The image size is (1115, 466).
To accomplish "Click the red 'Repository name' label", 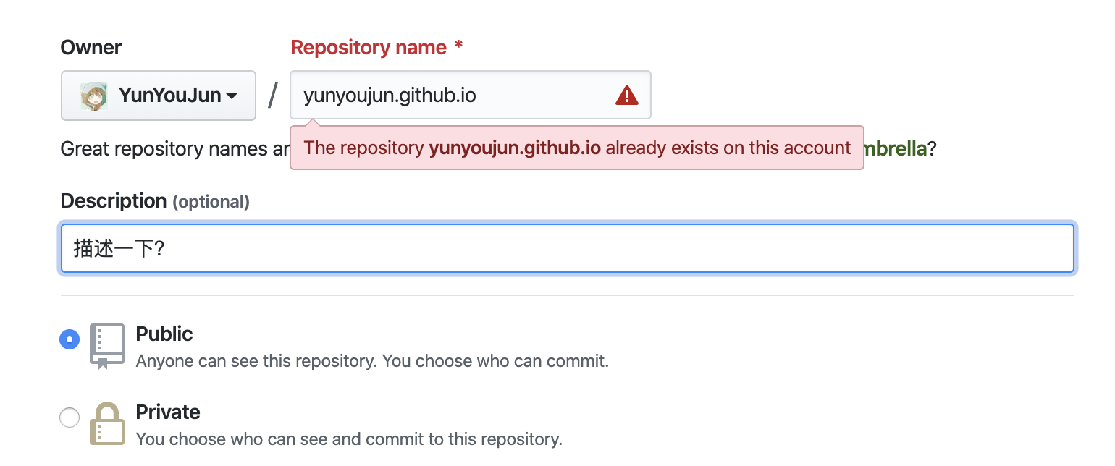I will [369, 48].
